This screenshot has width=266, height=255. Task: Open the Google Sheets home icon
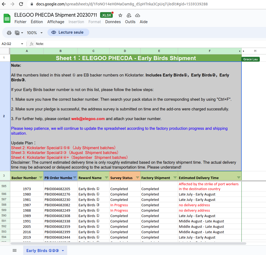[7, 18]
